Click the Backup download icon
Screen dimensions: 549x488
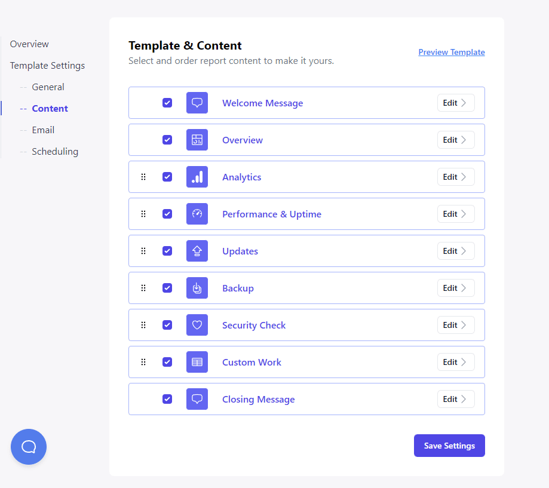[197, 288]
